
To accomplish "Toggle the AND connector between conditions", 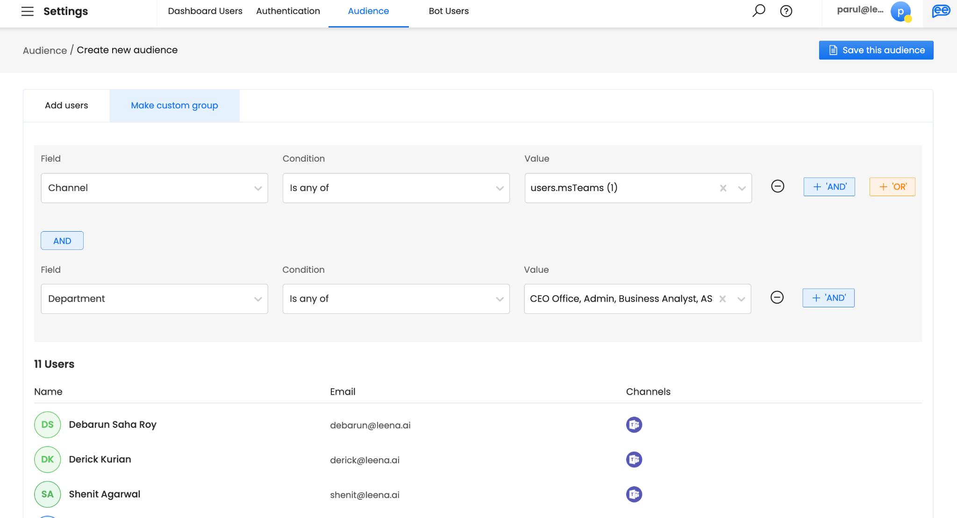I will click(x=62, y=241).
